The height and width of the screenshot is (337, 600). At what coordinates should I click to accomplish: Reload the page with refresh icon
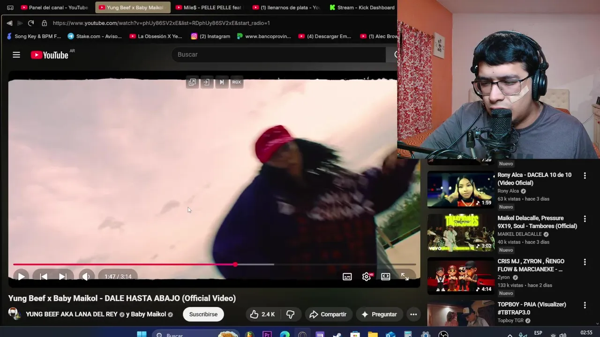coord(31,23)
